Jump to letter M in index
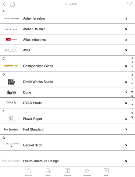 pyautogui.click(x=132, y=92)
